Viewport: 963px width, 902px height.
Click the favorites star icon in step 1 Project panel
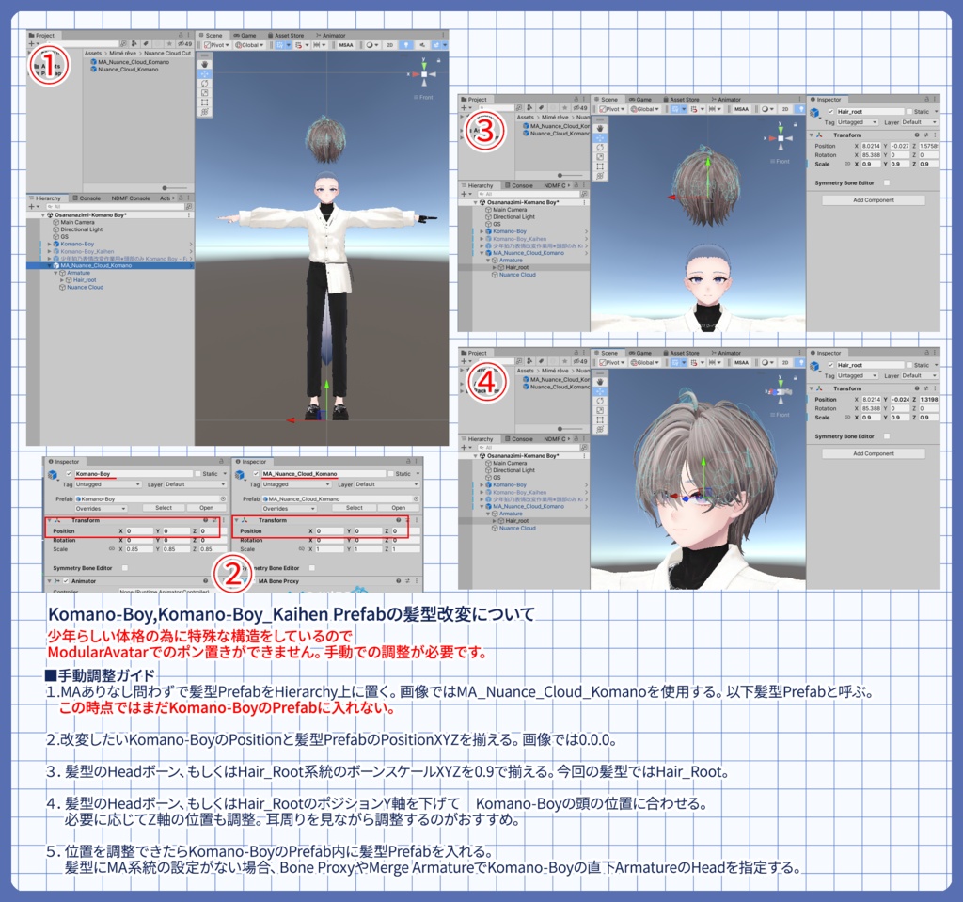pos(169,44)
